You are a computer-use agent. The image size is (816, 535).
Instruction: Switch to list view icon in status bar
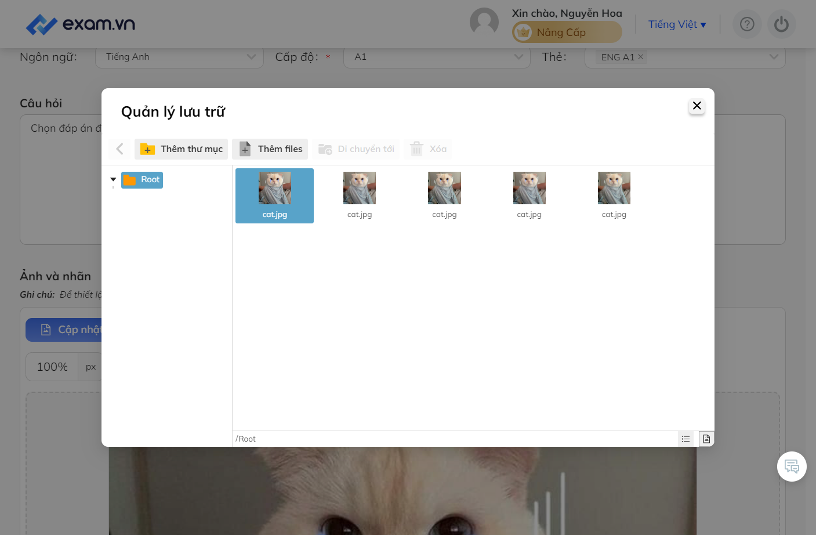click(686, 439)
